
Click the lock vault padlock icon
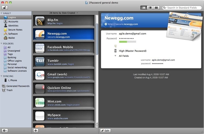pyautogui.click(x=5, y=8)
